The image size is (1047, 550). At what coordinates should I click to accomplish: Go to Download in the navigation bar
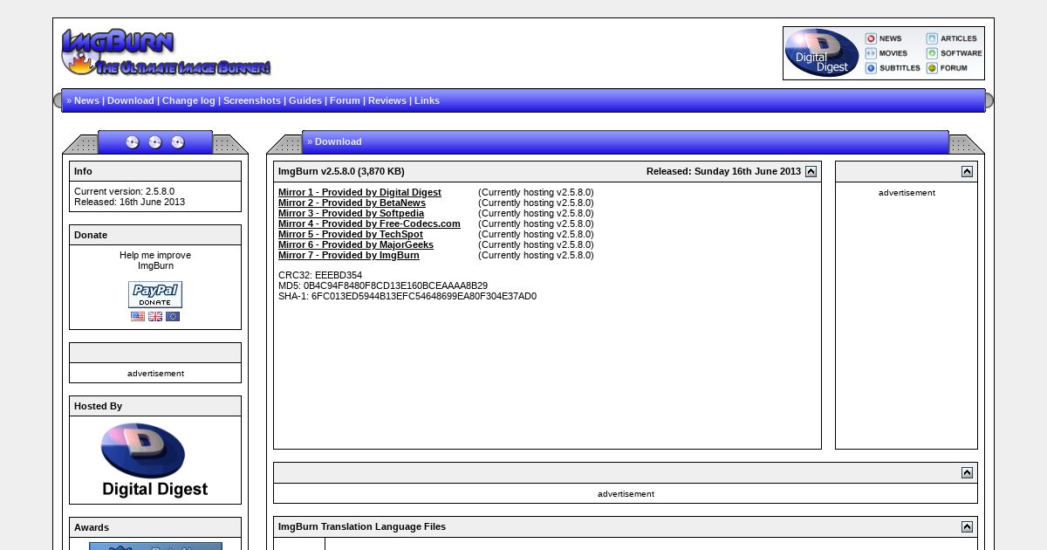(x=131, y=100)
